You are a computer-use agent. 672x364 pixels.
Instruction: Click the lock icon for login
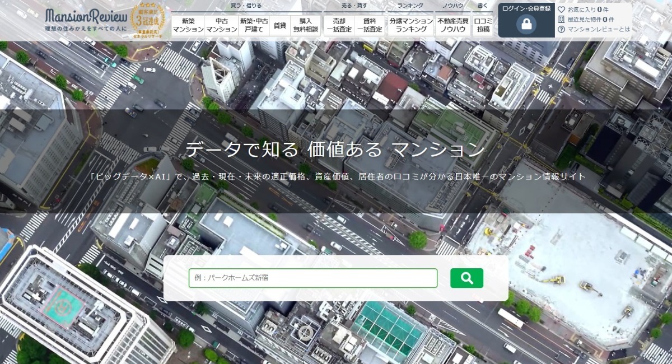(x=526, y=25)
